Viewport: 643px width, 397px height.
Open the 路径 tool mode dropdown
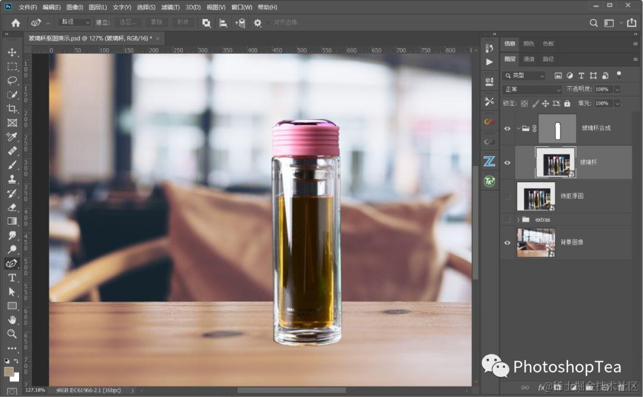pyautogui.click(x=74, y=22)
